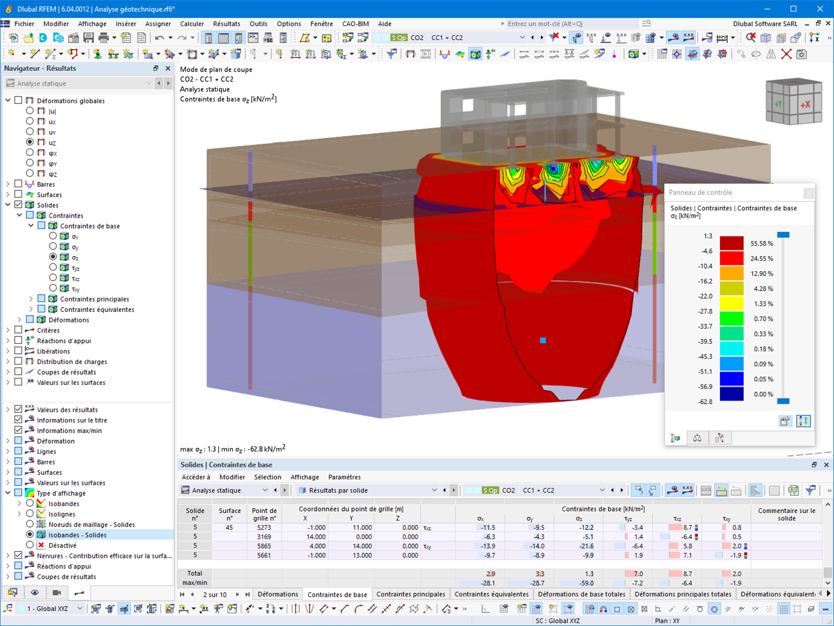The height and width of the screenshot is (626, 834).
Task: Click the bottom handle of color scale slider
Action: pyautogui.click(x=783, y=401)
